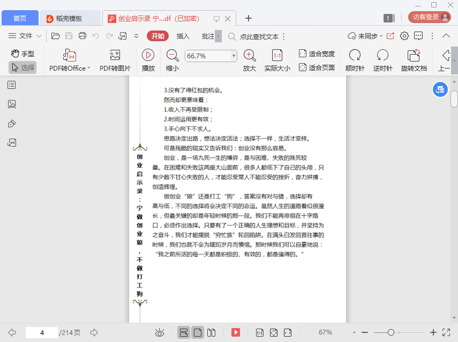Enable two-page view mode in status bar
This screenshot has height=342, width=458.
pyautogui.click(x=211, y=332)
